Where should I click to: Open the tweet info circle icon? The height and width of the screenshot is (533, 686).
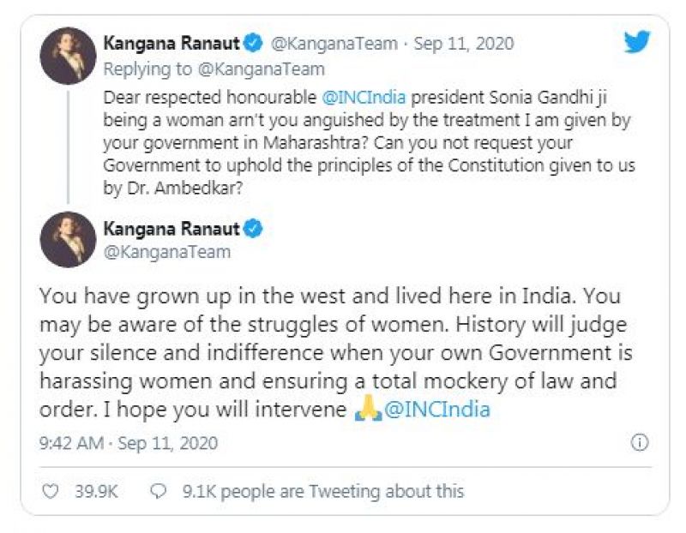click(639, 443)
